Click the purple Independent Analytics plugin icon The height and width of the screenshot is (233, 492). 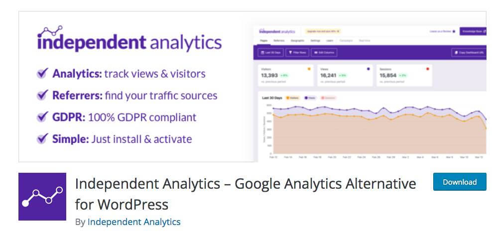click(x=42, y=197)
